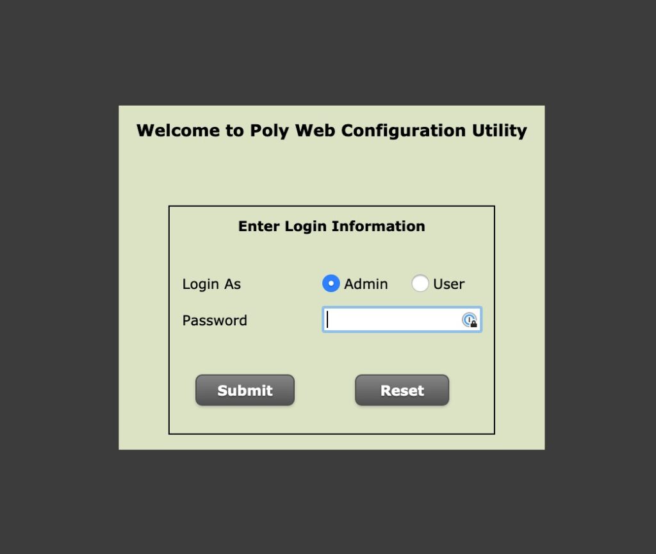656x554 pixels.
Task: Click the word "Utility" in the title
Action: click(x=500, y=131)
